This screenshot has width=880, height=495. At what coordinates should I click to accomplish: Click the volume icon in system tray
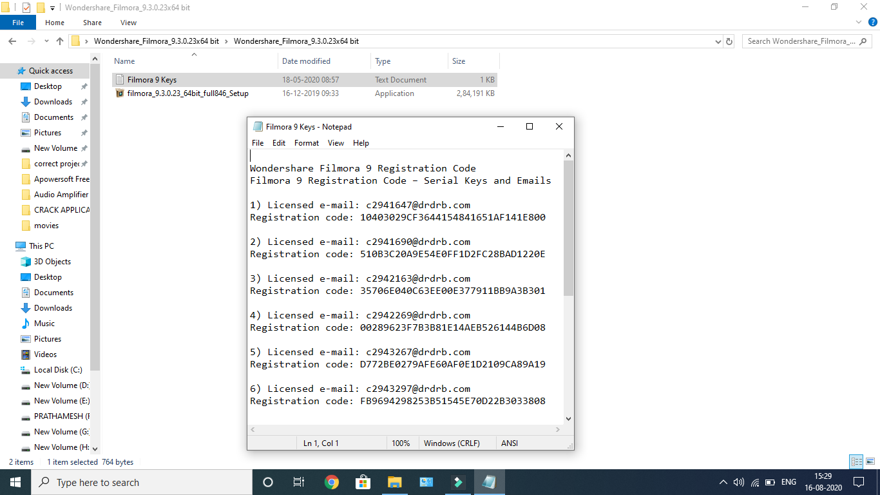tap(738, 481)
